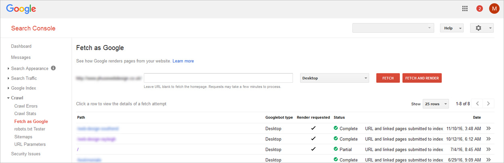Open Dashboard in the sidebar
The image size is (504, 163).
point(21,46)
